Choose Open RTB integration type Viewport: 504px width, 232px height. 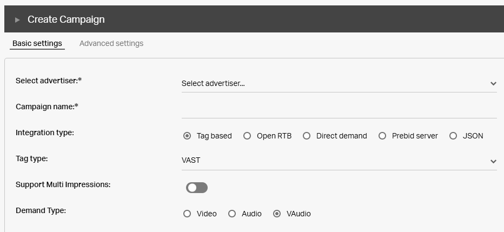[247, 136]
